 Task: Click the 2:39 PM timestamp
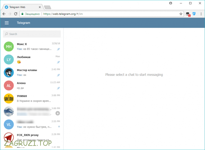pyautogui.click(x=56, y=134)
